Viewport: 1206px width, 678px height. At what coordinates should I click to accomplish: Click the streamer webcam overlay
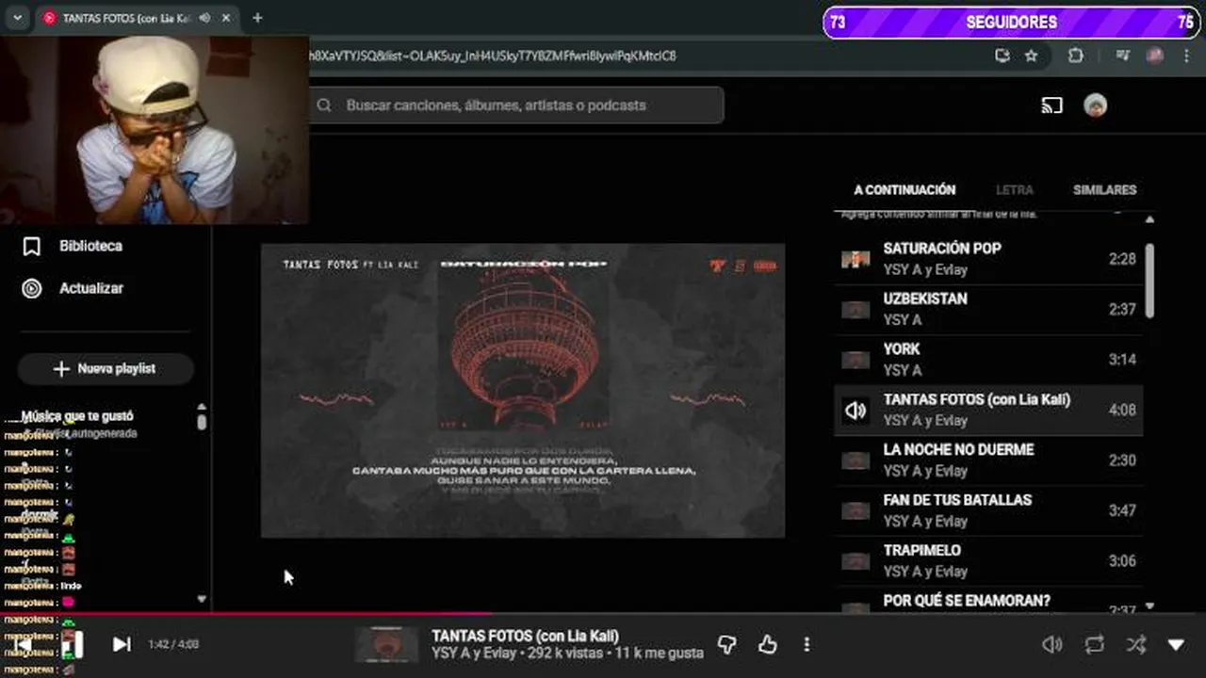pyautogui.click(x=155, y=130)
